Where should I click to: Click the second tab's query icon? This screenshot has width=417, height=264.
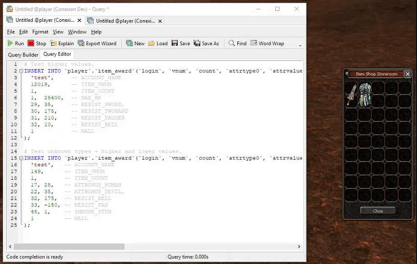click(90, 20)
